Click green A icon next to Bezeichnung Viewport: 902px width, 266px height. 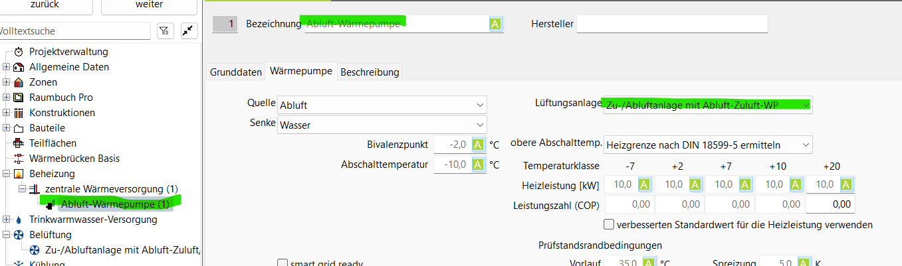coord(495,25)
